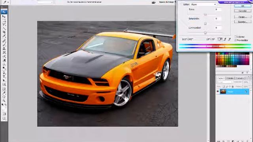Screen dimensions: 253x142
Task: Select the Gradient tool
Action: point(4,60)
